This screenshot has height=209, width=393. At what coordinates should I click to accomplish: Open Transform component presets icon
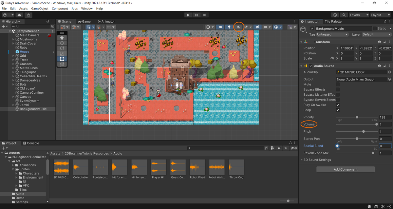pos(384,42)
